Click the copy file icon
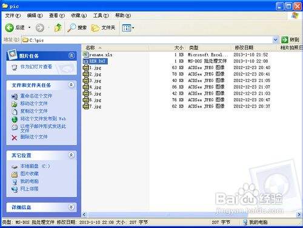Image resolution: width=303 pixels, height=228 pixels. tap(15, 112)
